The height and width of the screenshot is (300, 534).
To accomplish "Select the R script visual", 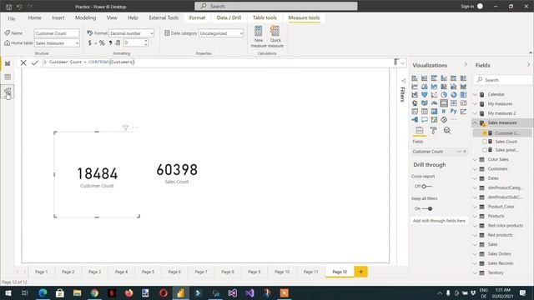I will (x=444, y=111).
